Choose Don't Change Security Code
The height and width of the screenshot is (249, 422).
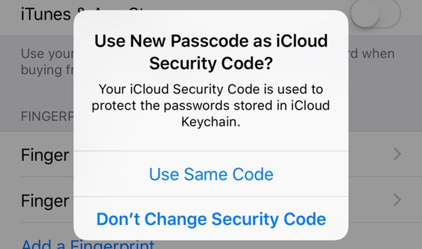[211, 219]
